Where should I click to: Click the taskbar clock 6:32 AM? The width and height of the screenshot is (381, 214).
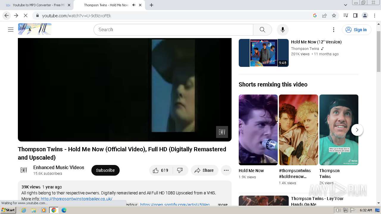pyautogui.click(x=366, y=210)
